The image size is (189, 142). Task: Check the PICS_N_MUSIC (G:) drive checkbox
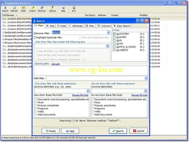point(114,47)
